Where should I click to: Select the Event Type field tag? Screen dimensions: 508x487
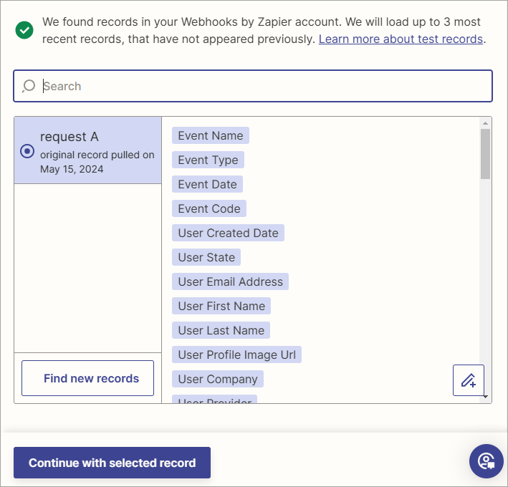coord(208,160)
